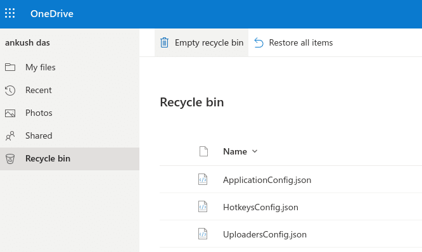Click the UploadersConfig.json file icon

tap(203, 234)
